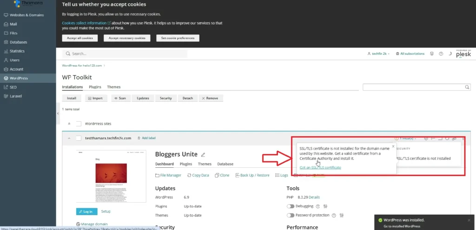This screenshot has width=476, height=230.
Task: Check the testthamara.techfin2k.com checkbox
Action: (x=79, y=138)
